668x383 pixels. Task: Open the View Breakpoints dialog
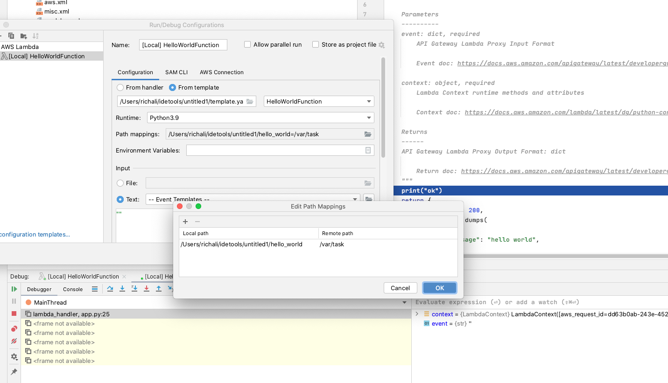pos(14,328)
